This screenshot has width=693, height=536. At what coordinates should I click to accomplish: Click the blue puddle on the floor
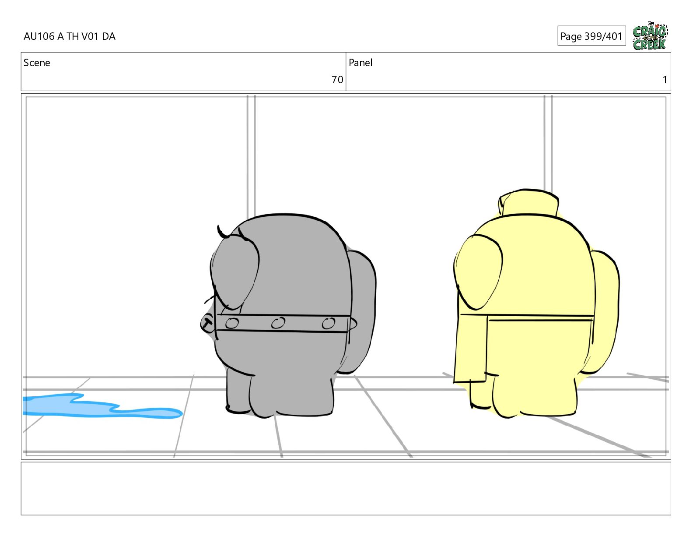point(102,406)
